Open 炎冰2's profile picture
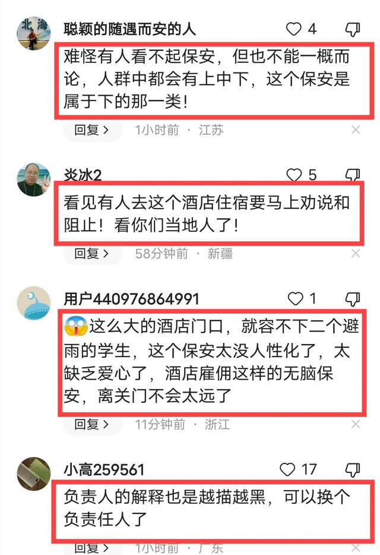The height and width of the screenshot is (555, 380). (34, 179)
